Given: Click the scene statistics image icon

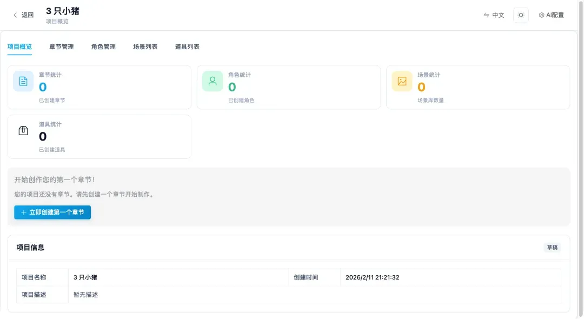Looking at the screenshot, I should click(x=402, y=81).
